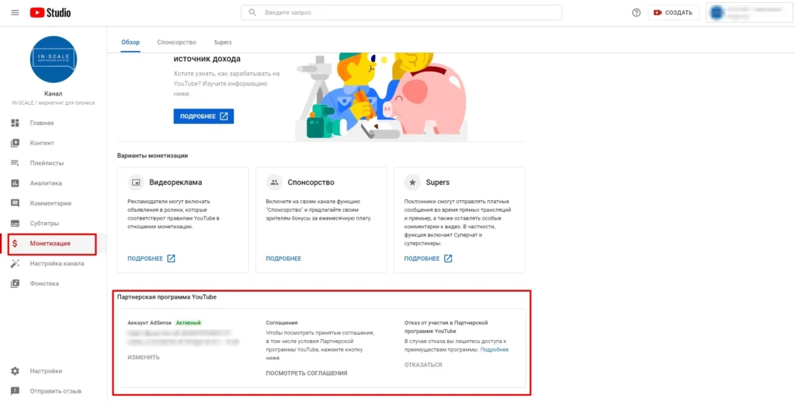
Task: Click the YouTube Studio logo
Action: coord(50,12)
